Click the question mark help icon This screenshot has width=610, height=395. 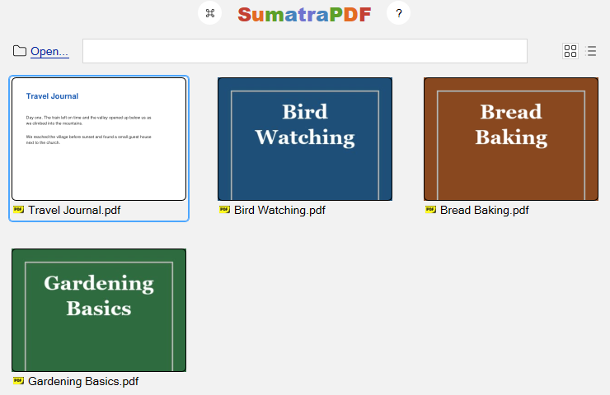click(x=398, y=13)
